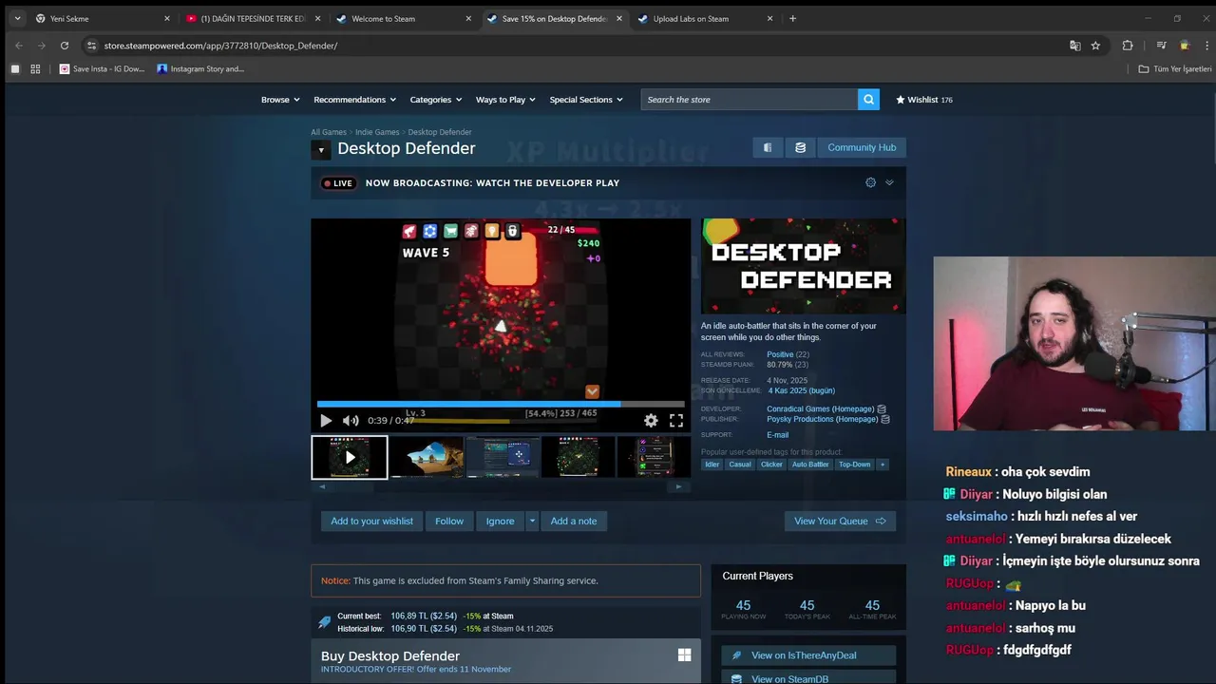Image resolution: width=1216 pixels, height=684 pixels.
Task: Open the Tüm Yer İşaretleri folder
Action: (x=1175, y=68)
